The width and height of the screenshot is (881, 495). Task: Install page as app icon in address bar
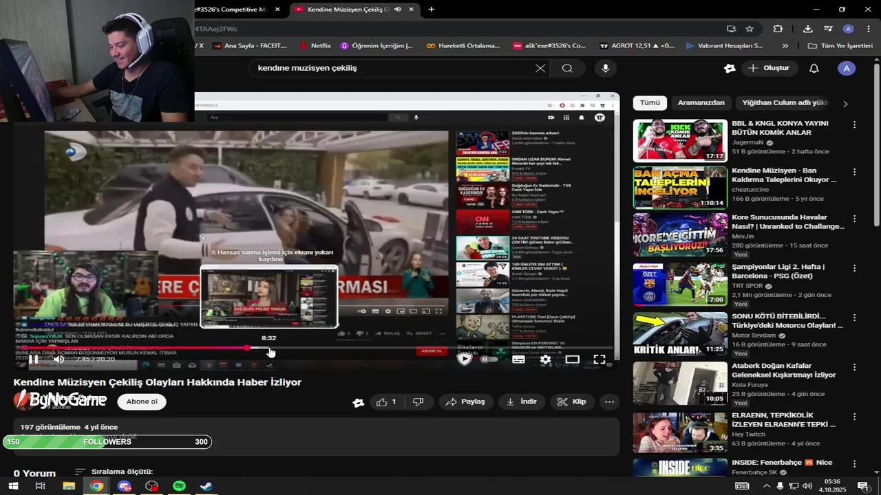(x=731, y=29)
